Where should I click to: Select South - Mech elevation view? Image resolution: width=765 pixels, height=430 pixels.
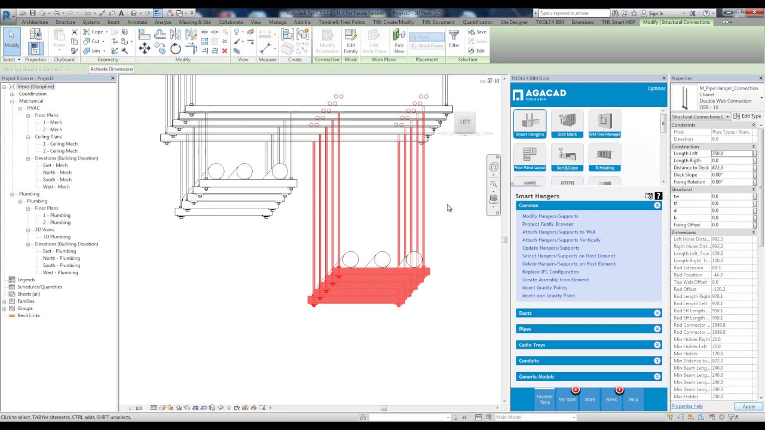pos(57,179)
